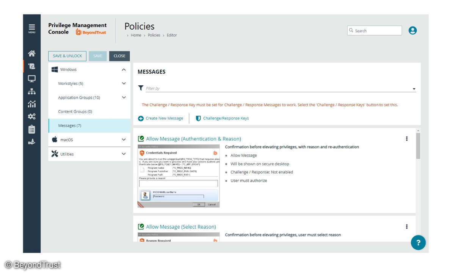Collapse the Windows section chevron
455x273 pixels.
coord(124,70)
